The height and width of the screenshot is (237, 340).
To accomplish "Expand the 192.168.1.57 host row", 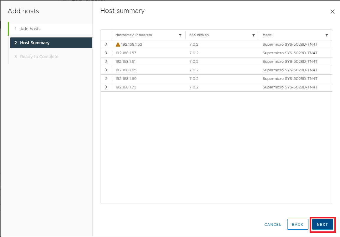I will [106, 53].
